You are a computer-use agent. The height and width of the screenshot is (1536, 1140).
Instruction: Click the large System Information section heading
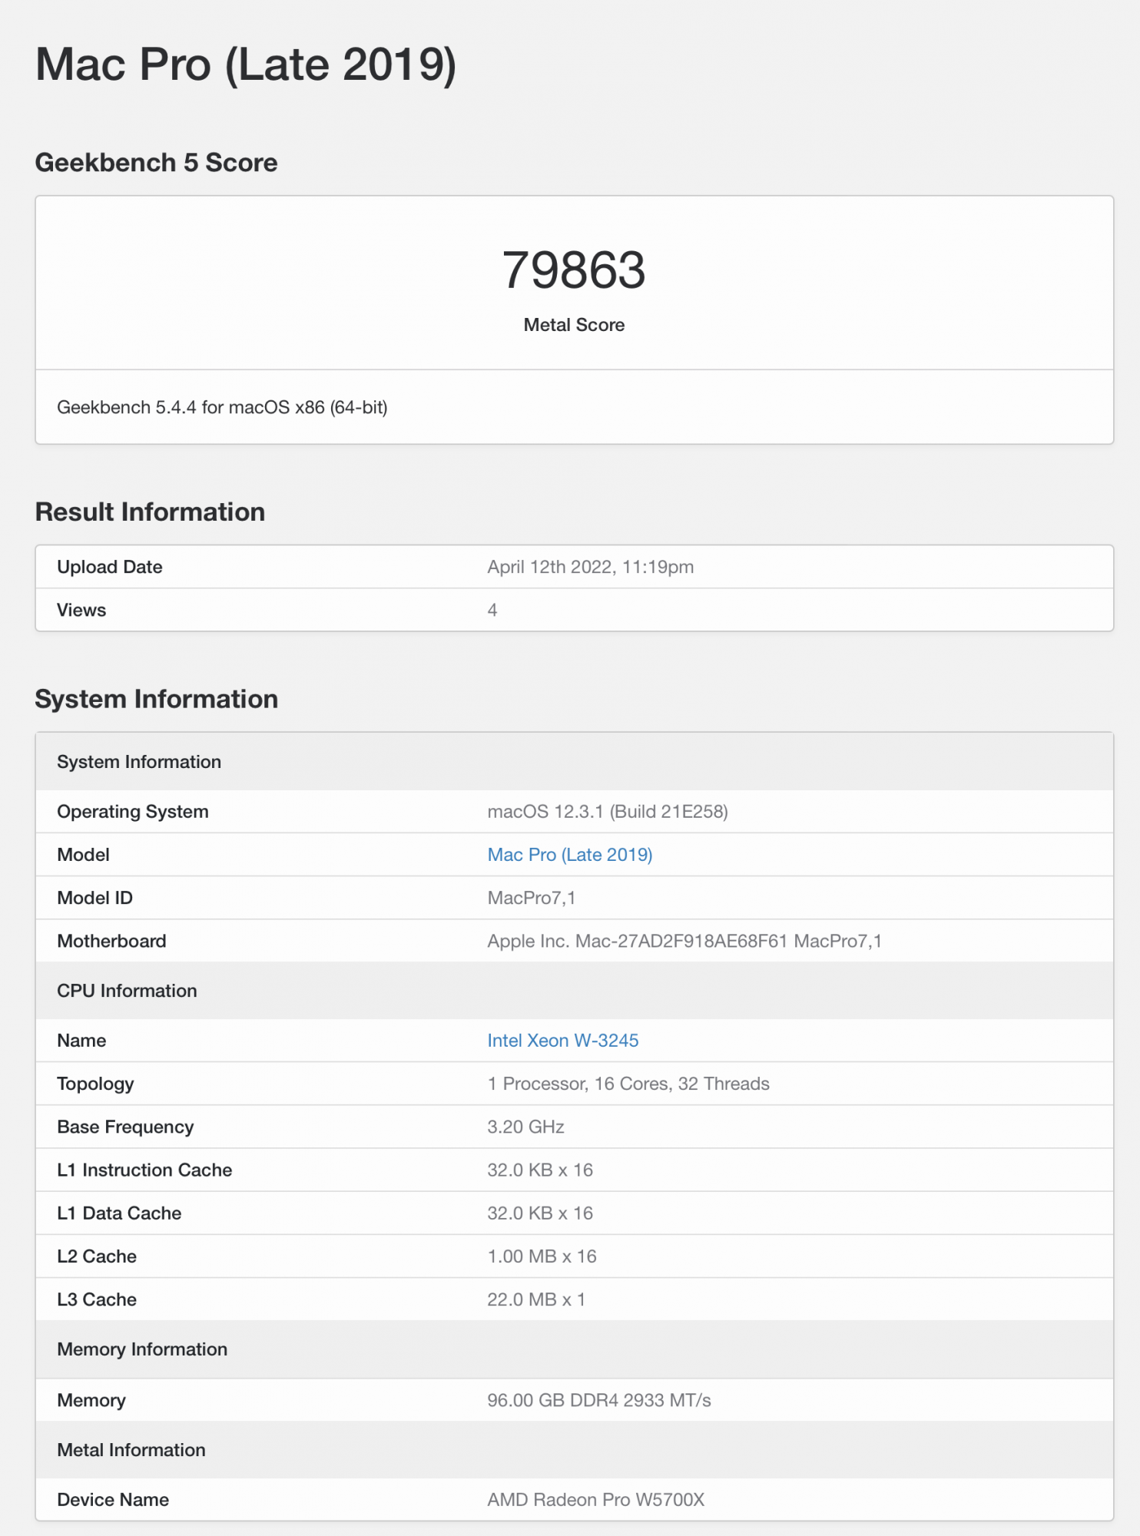point(157,699)
